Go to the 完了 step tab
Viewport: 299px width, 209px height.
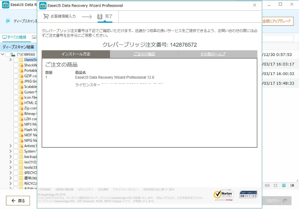[105, 16]
